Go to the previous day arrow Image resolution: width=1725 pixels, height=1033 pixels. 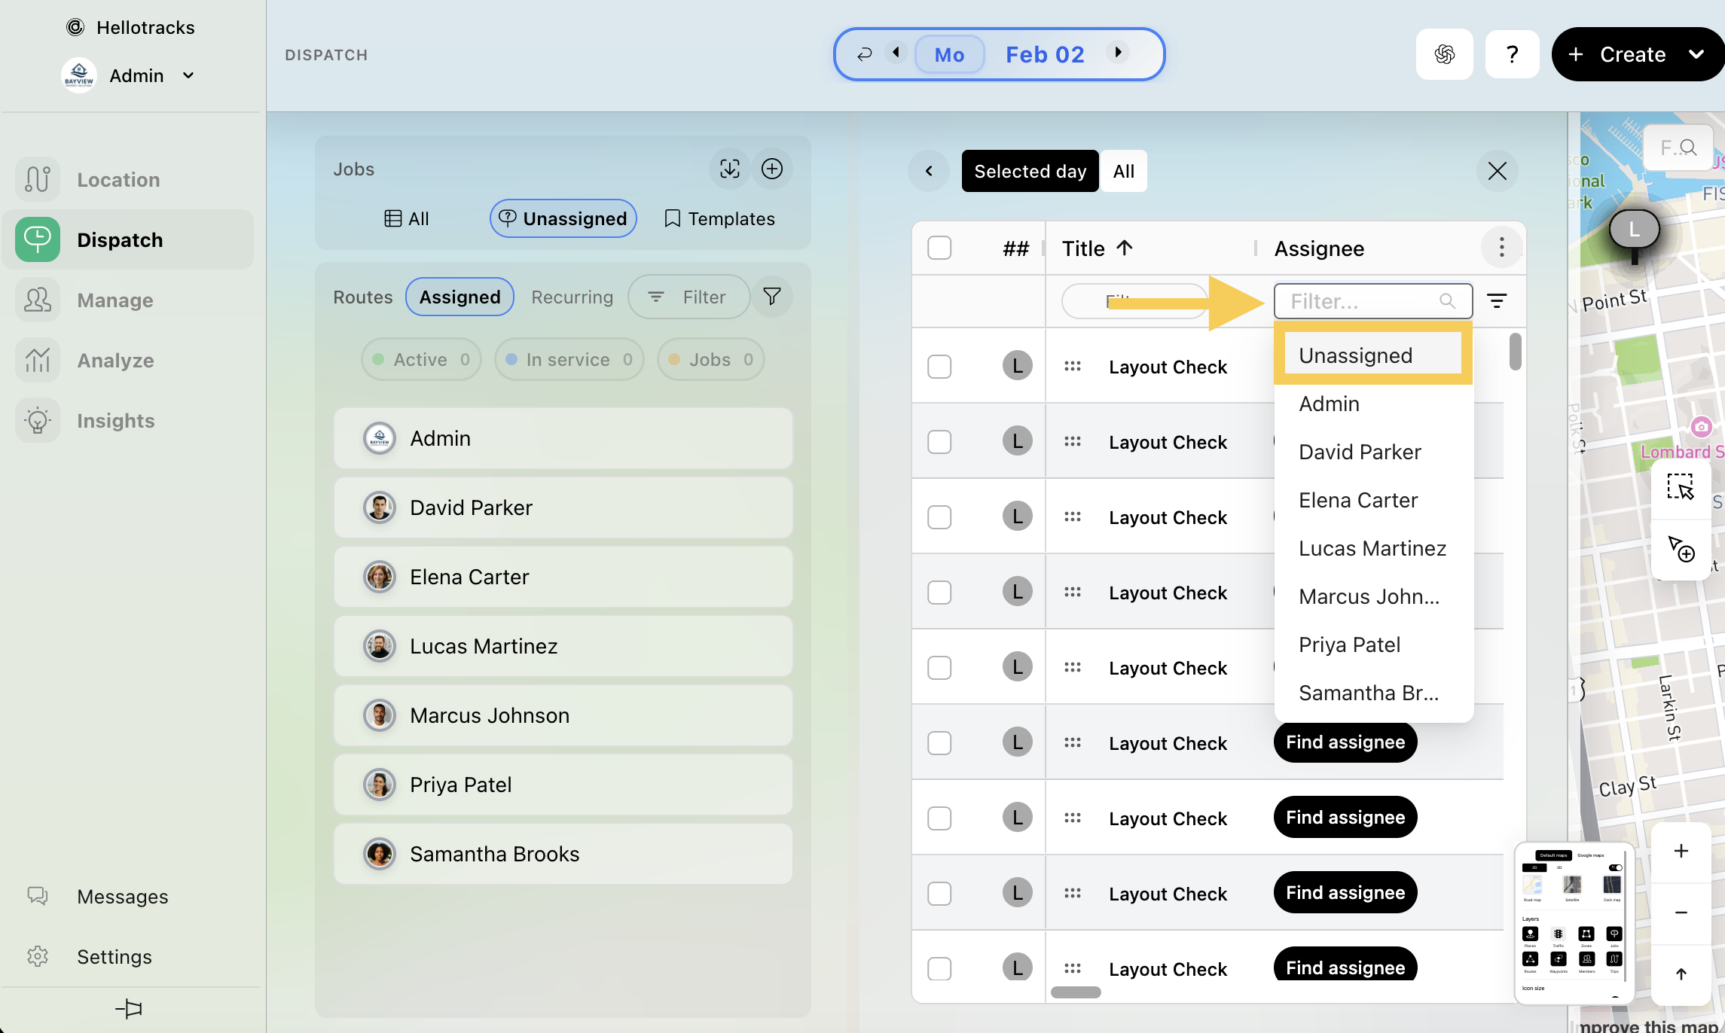[x=896, y=53]
